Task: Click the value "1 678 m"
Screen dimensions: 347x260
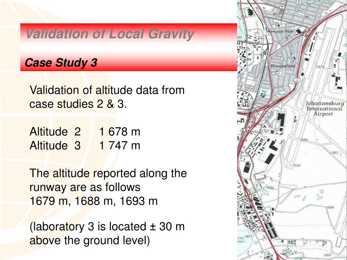Action: [x=120, y=132]
